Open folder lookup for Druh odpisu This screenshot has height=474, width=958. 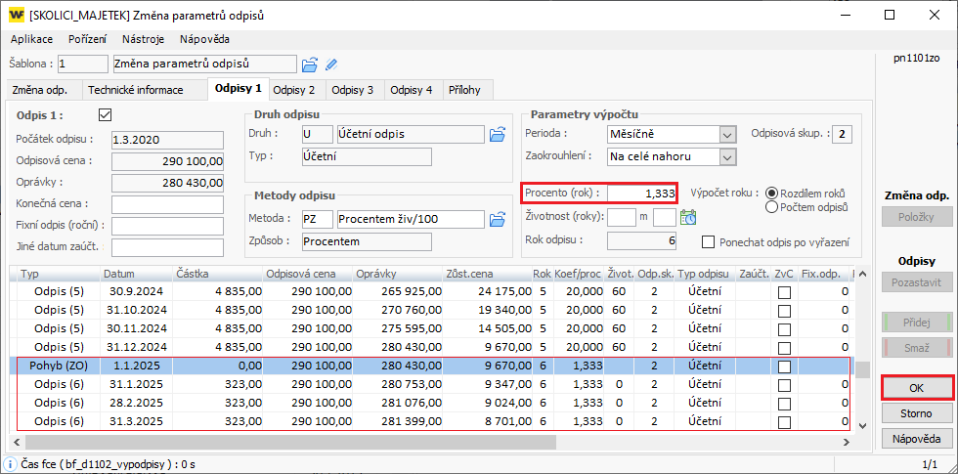click(498, 134)
